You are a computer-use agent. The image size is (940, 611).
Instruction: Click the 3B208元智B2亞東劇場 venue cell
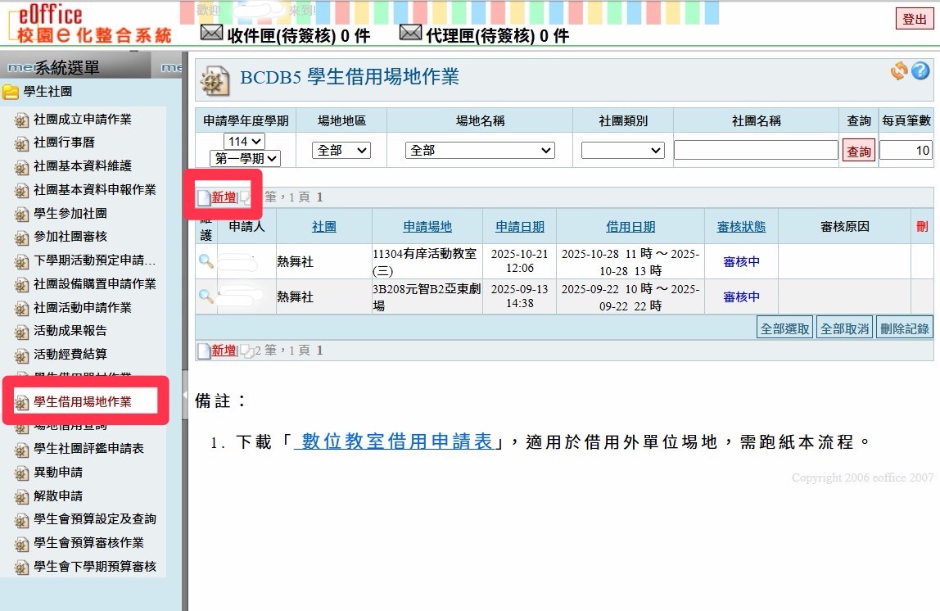tap(427, 296)
